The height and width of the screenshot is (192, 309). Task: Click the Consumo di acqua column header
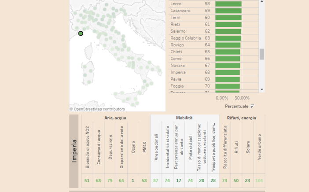(99, 147)
